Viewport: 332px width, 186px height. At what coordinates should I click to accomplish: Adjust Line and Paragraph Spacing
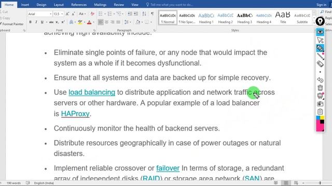coord(127,22)
